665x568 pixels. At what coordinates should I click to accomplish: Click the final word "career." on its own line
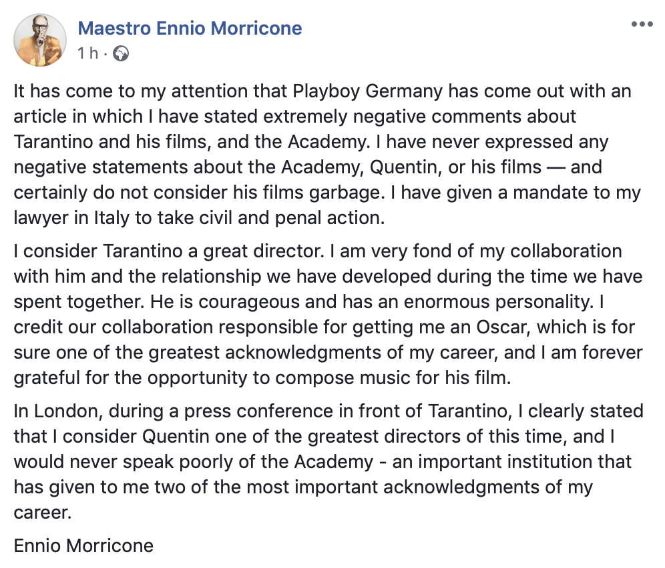point(43,513)
